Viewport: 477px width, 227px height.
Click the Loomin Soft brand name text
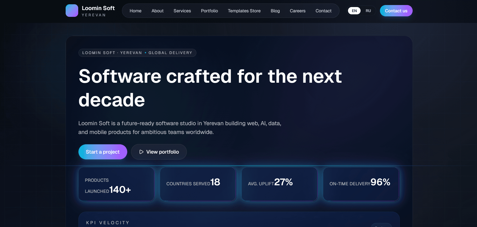click(x=98, y=8)
